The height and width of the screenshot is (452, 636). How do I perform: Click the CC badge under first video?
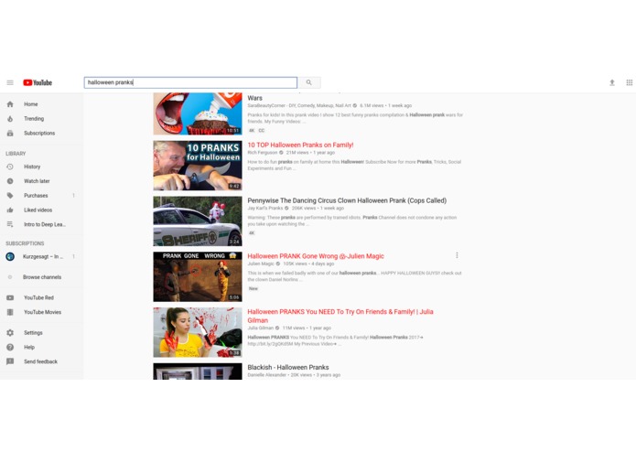pyautogui.click(x=262, y=131)
